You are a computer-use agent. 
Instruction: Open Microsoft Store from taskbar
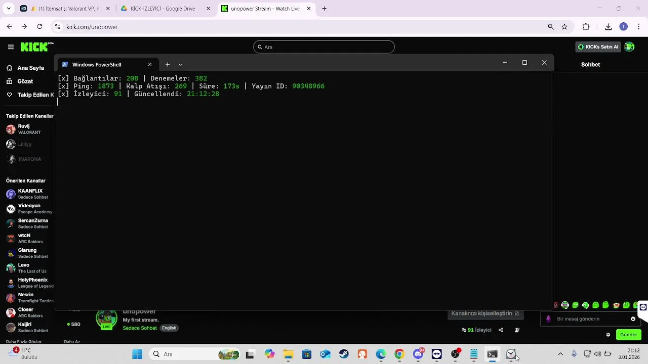(306, 354)
